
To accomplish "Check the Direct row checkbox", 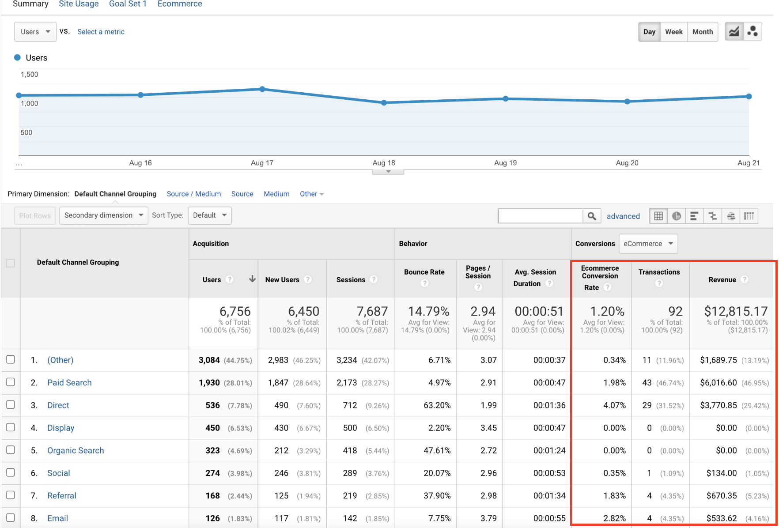I will [x=11, y=404].
